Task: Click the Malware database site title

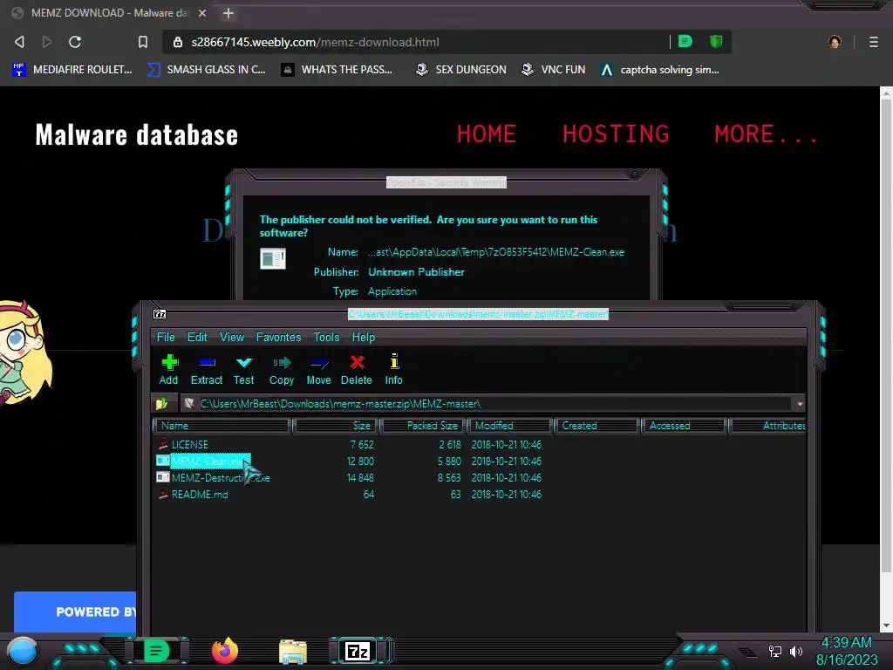Action: (137, 135)
